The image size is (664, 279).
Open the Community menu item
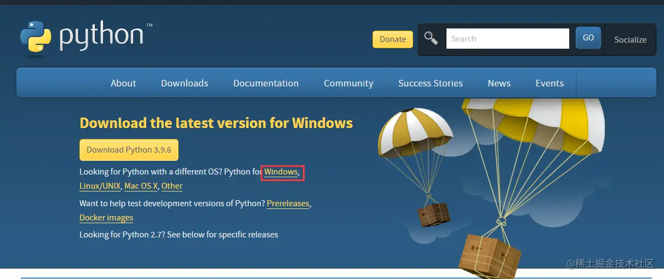point(348,83)
